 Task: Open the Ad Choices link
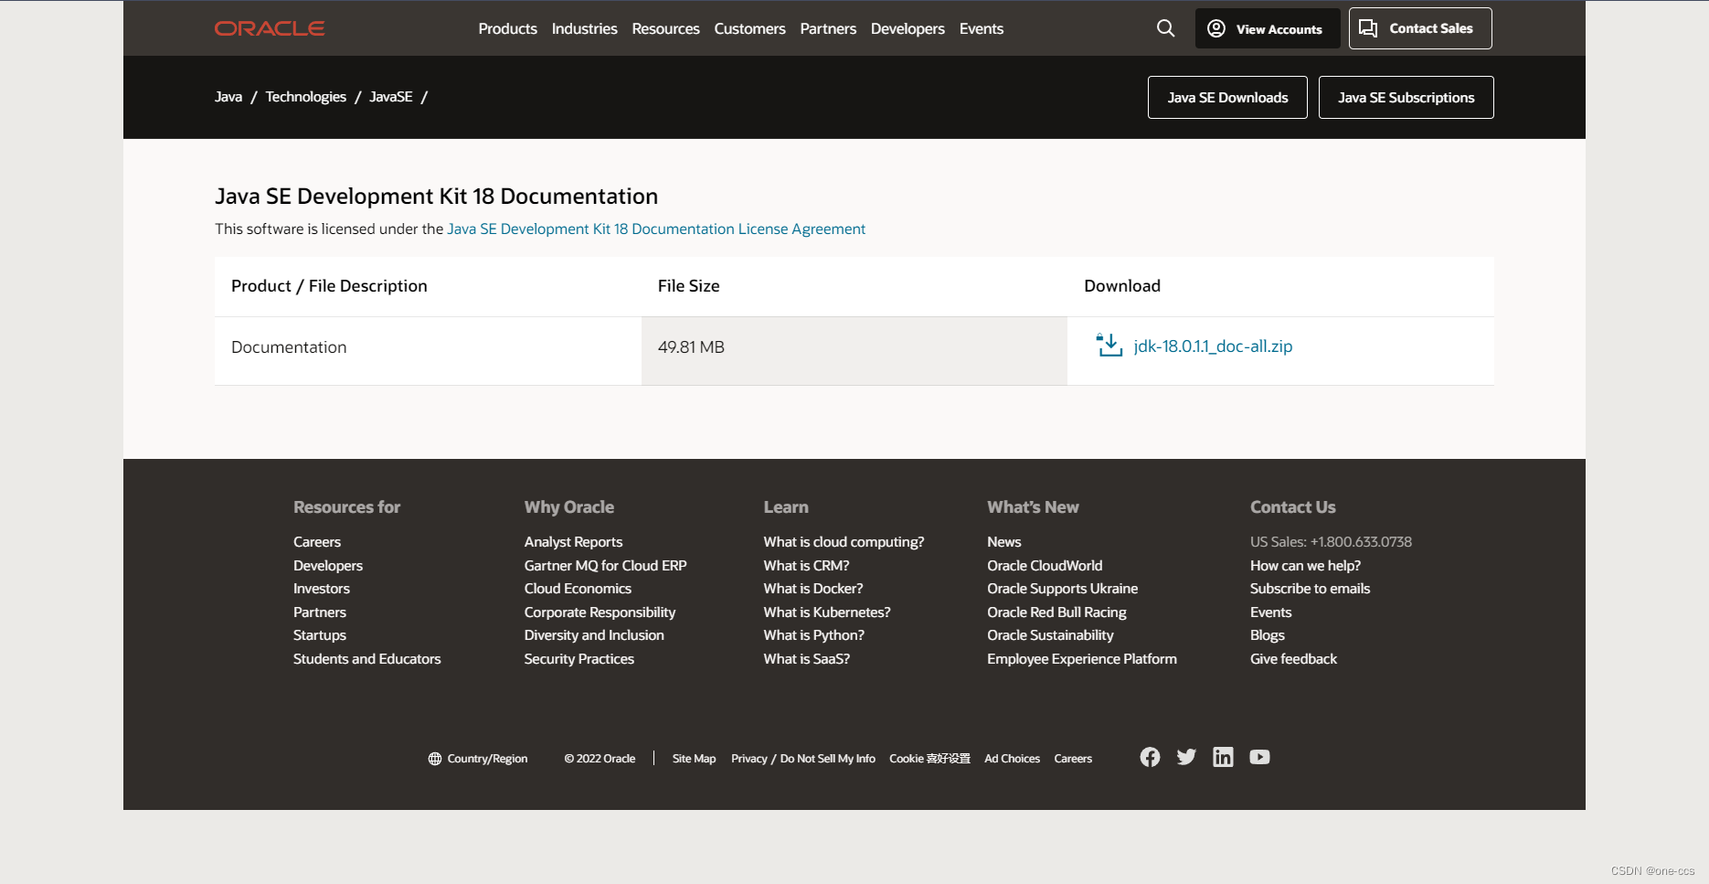click(x=1012, y=759)
